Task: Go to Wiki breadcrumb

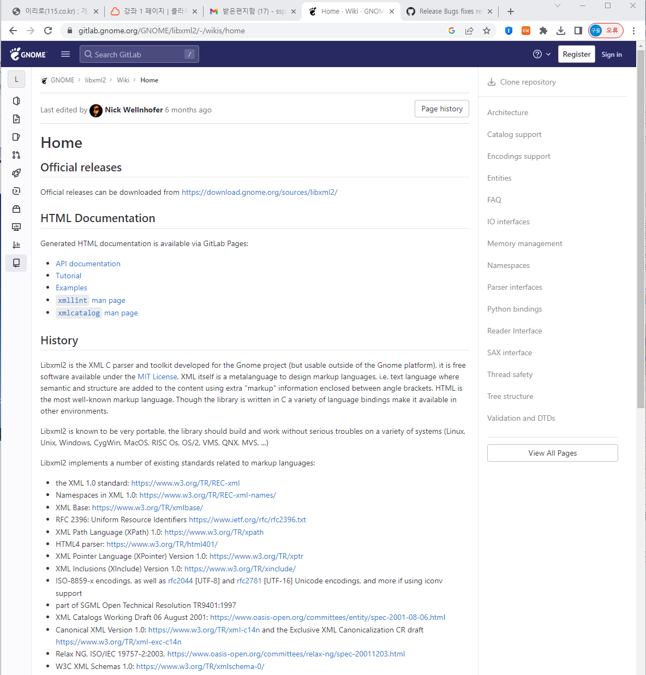Action: (x=123, y=80)
